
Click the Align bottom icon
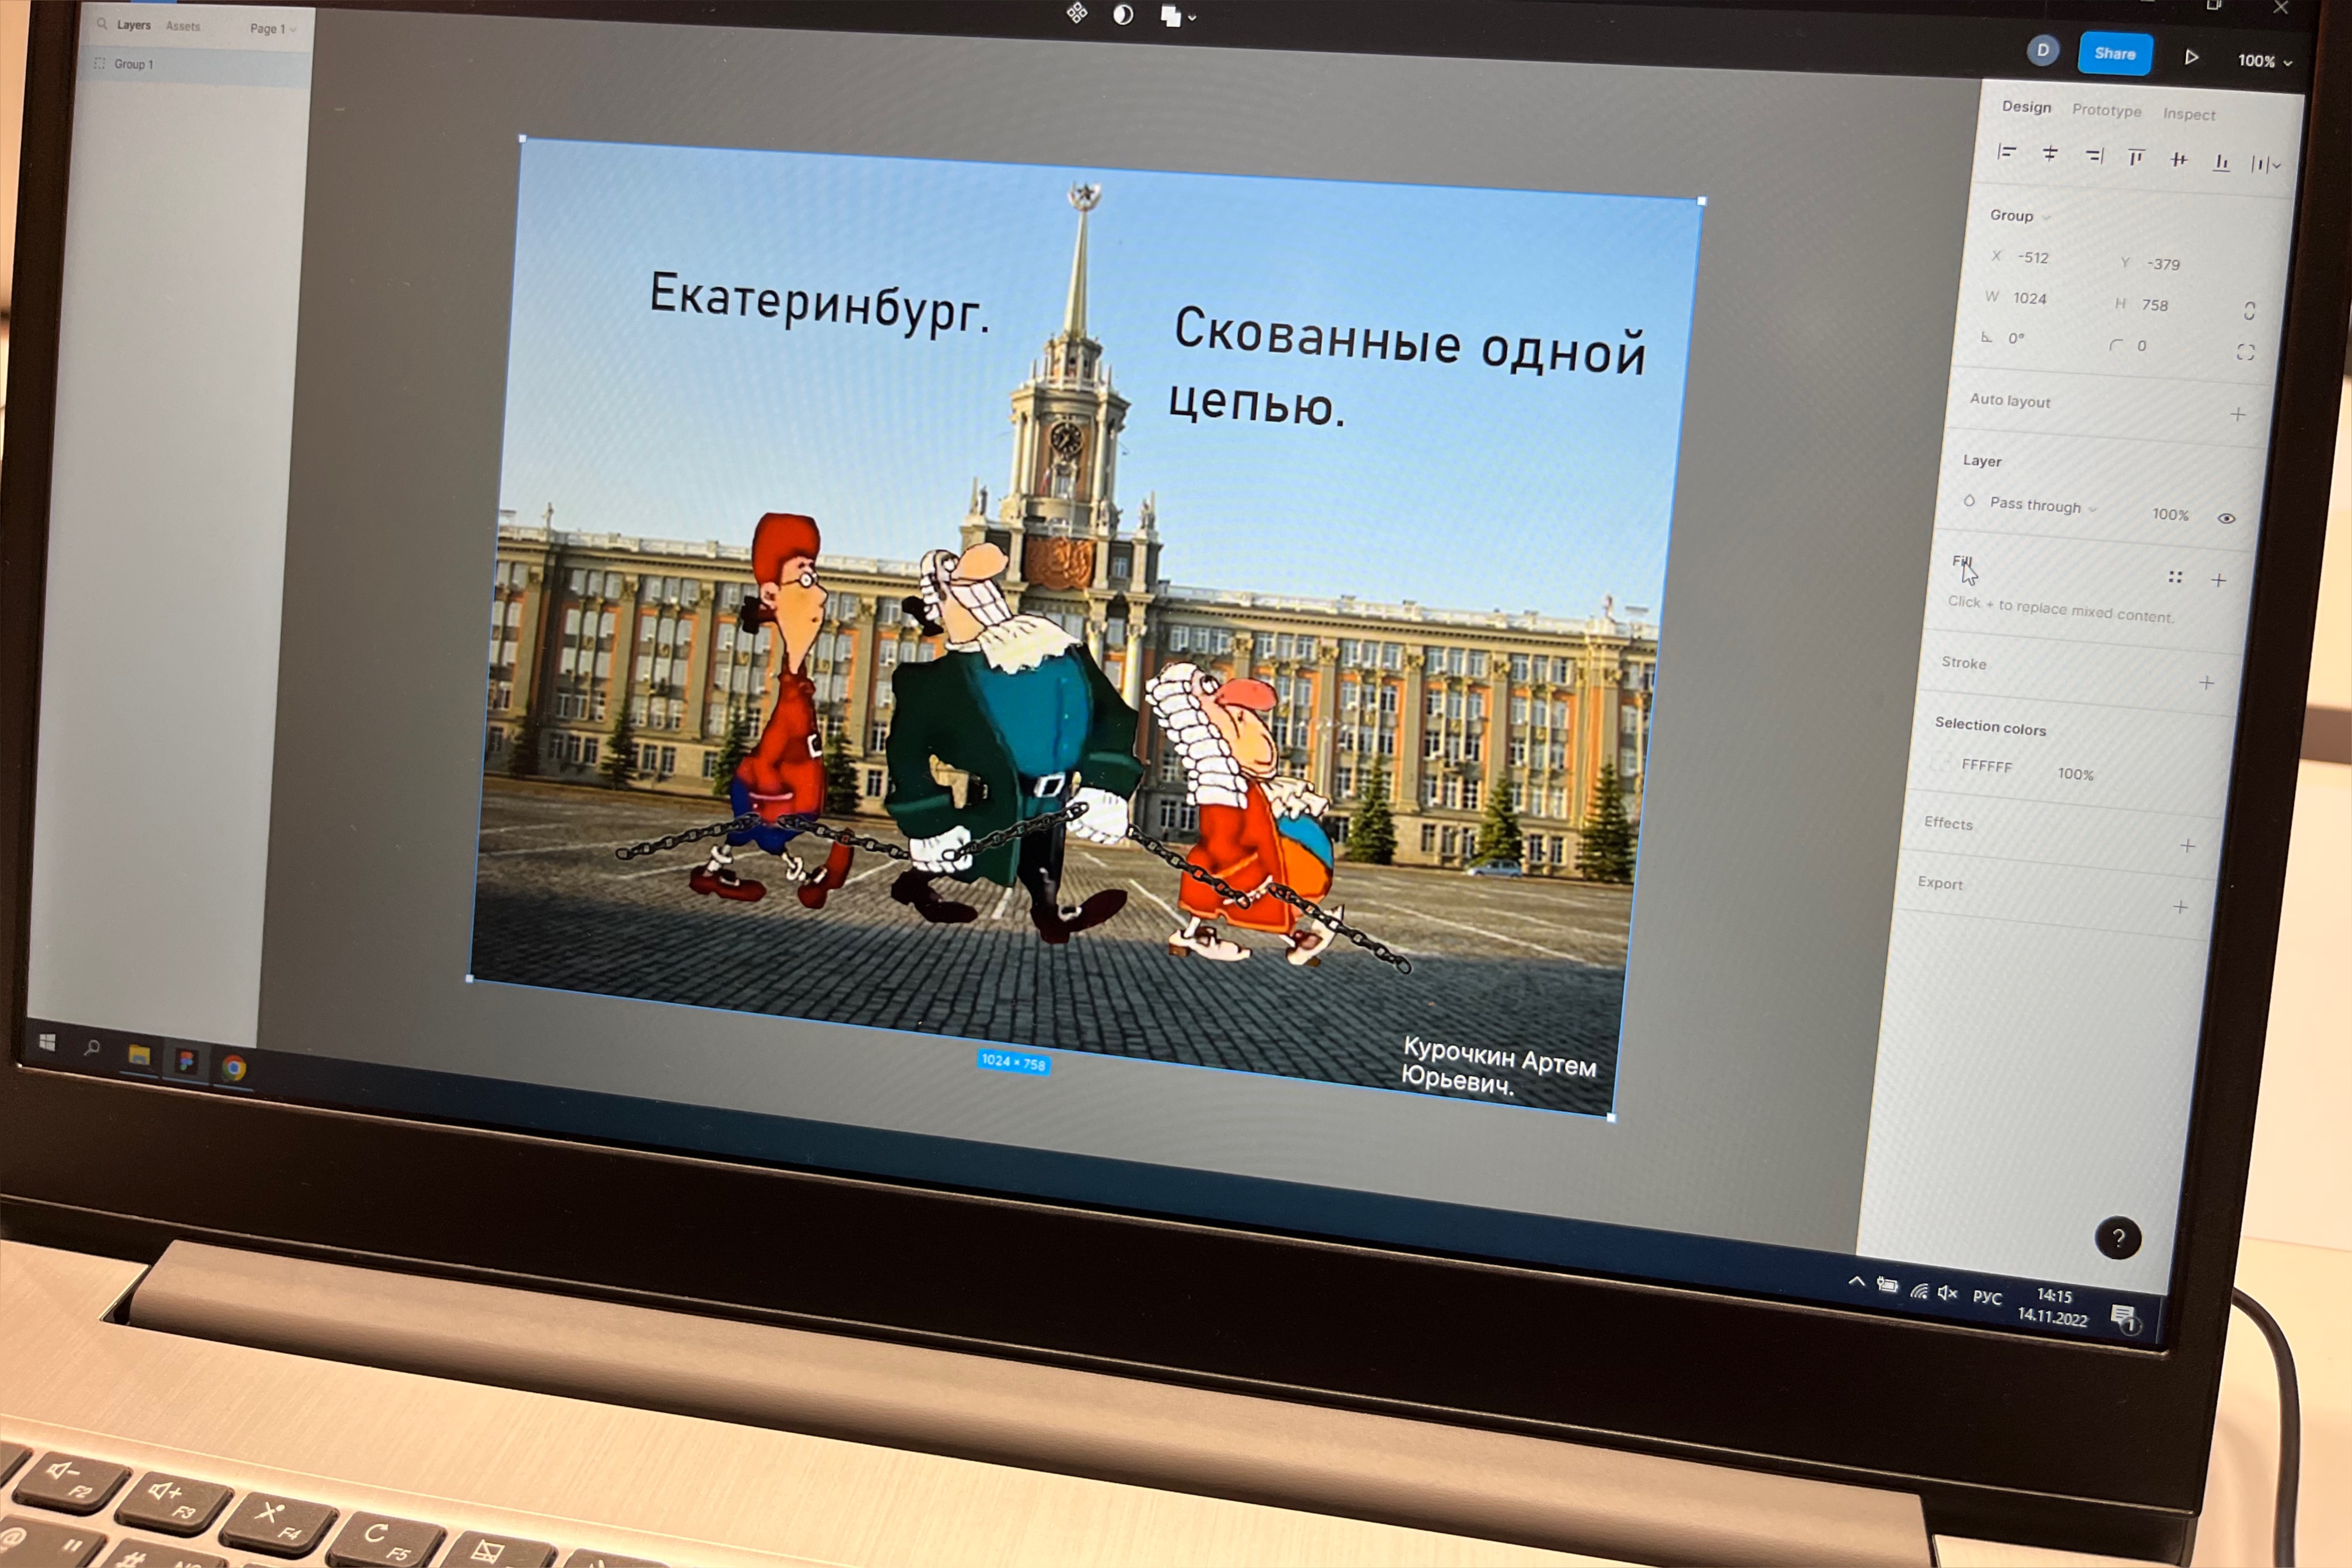pos(2220,162)
